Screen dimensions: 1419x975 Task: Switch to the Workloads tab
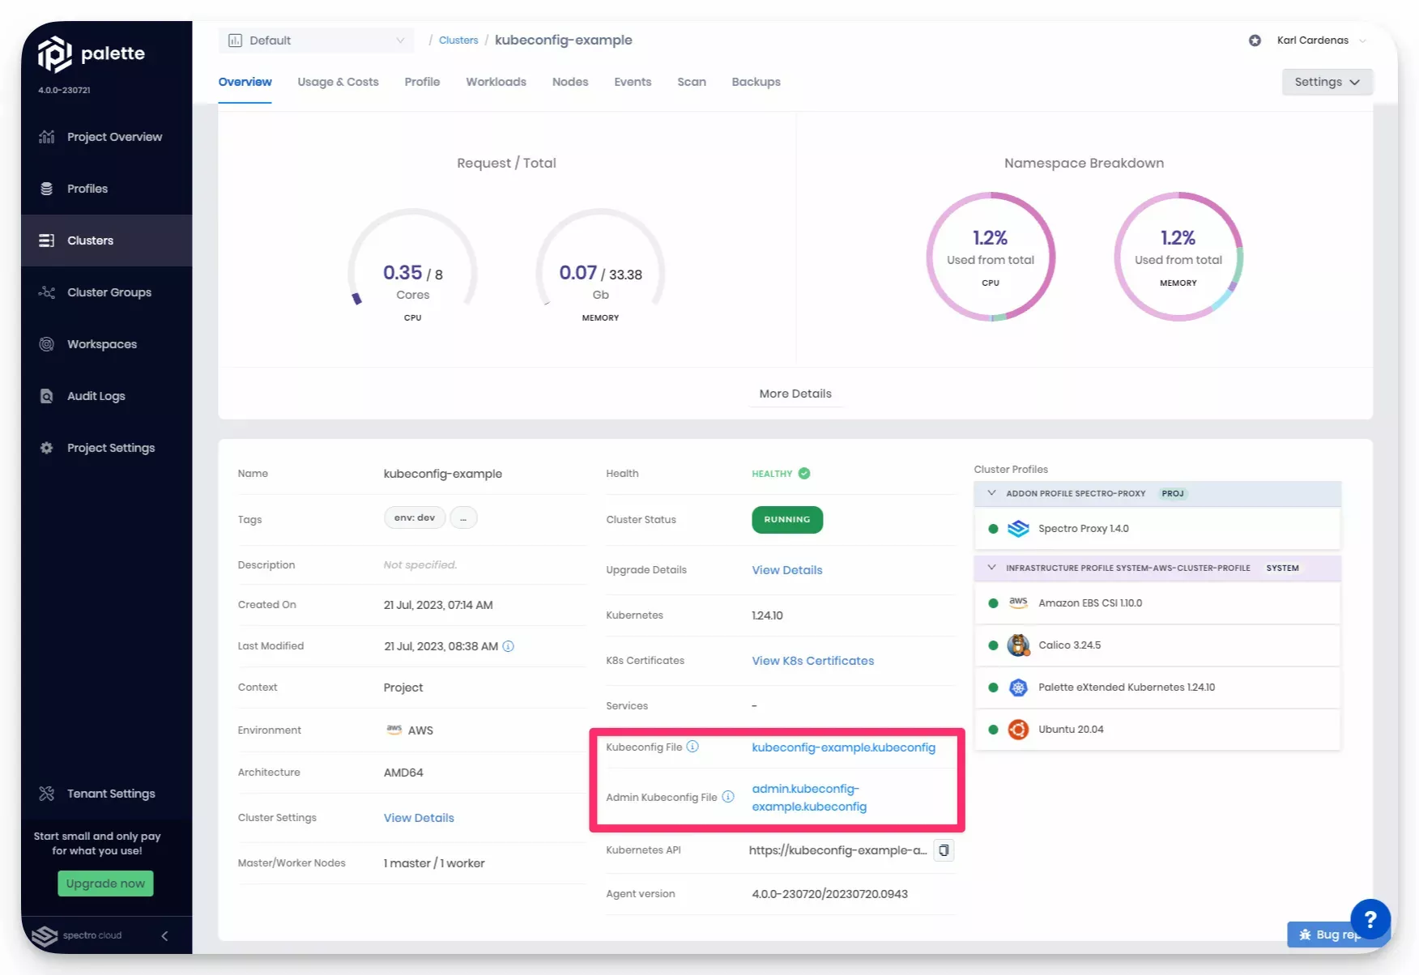495,82
